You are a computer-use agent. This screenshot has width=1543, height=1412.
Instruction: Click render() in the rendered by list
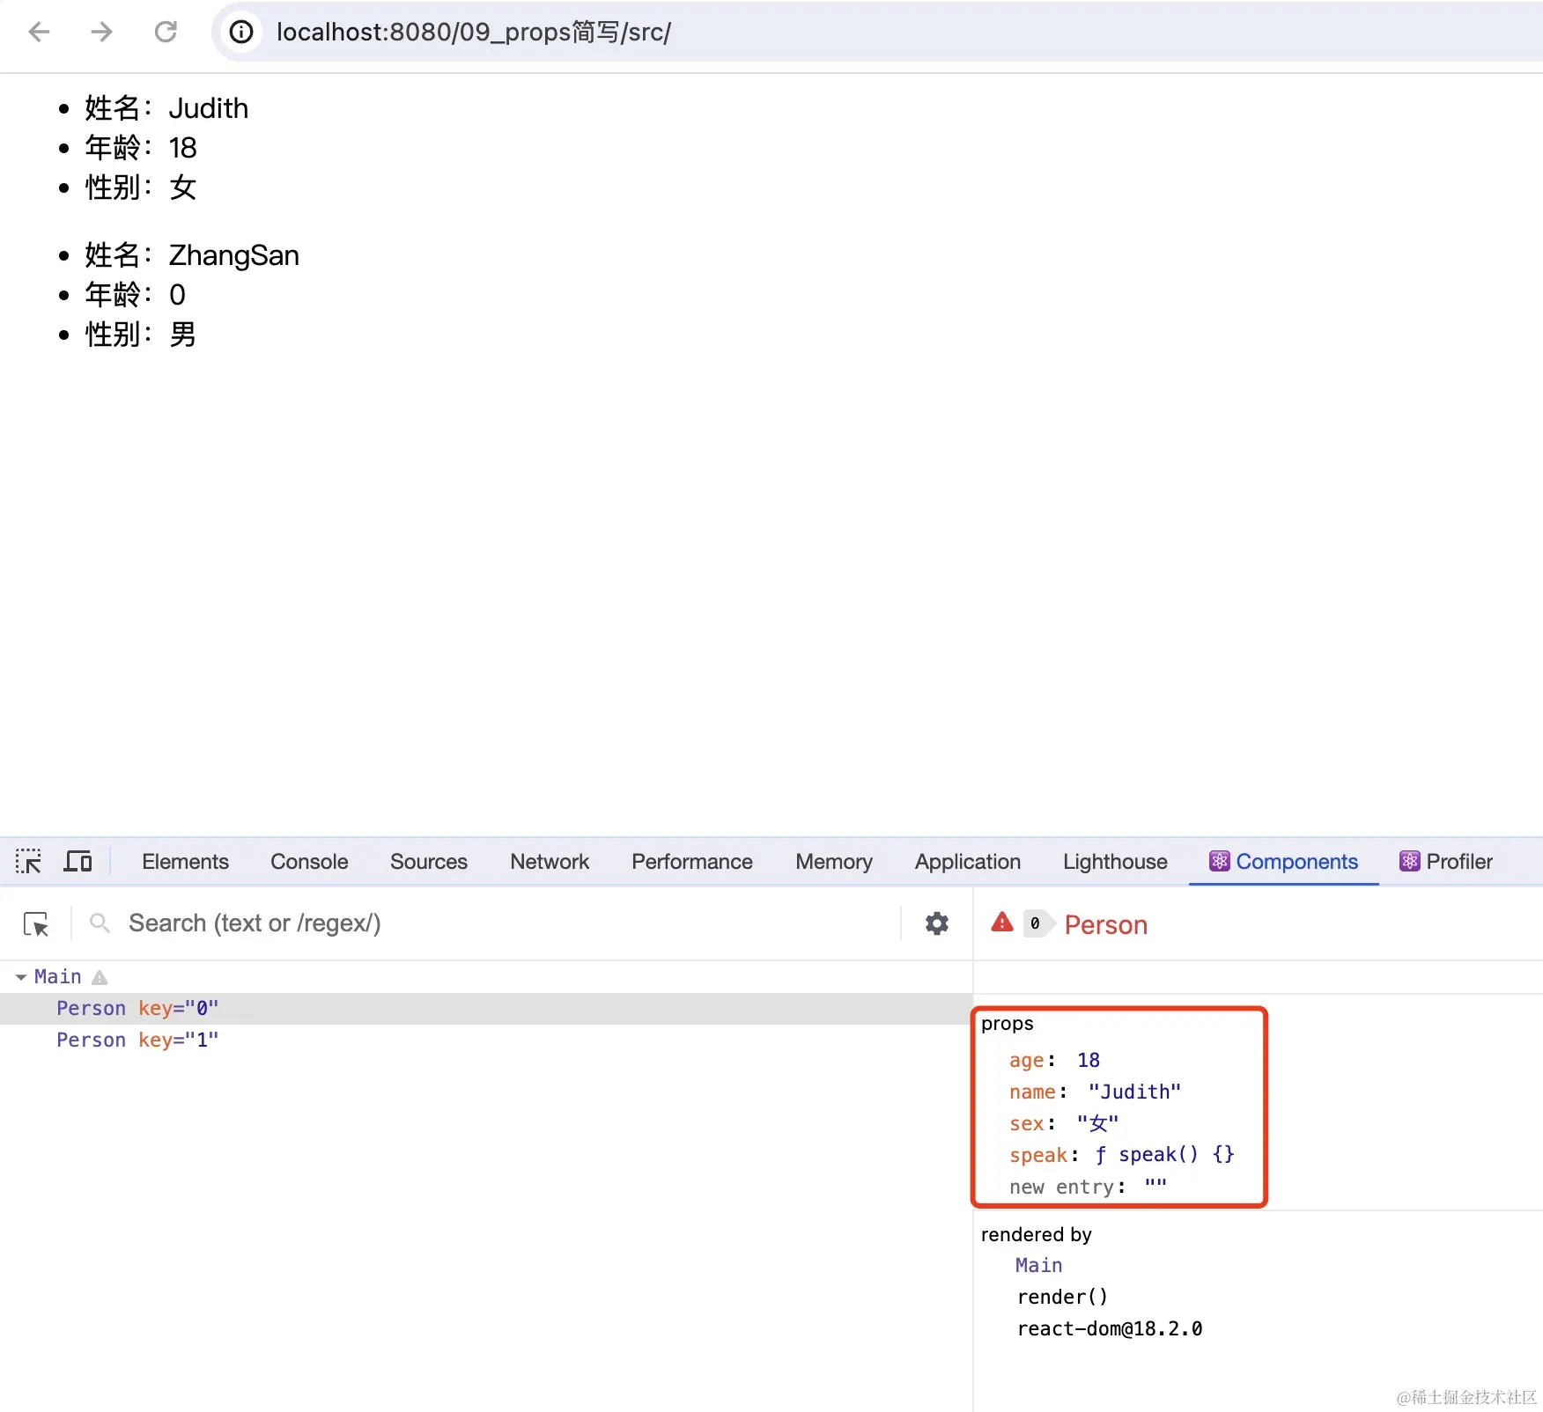tap(1062, 1298)
